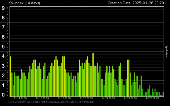Click the last green bar at the chart's right edge

point(163,94)
